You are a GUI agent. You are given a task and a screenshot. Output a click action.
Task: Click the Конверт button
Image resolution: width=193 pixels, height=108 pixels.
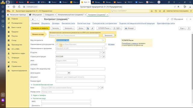click(x=130, y=28)
